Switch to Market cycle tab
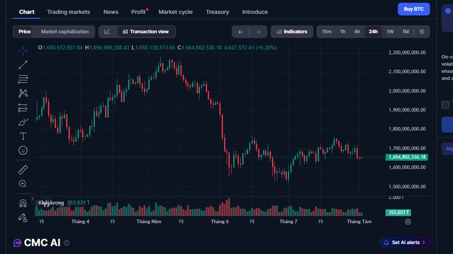This screenshot has width=453, height=254. tap(175, 12)
